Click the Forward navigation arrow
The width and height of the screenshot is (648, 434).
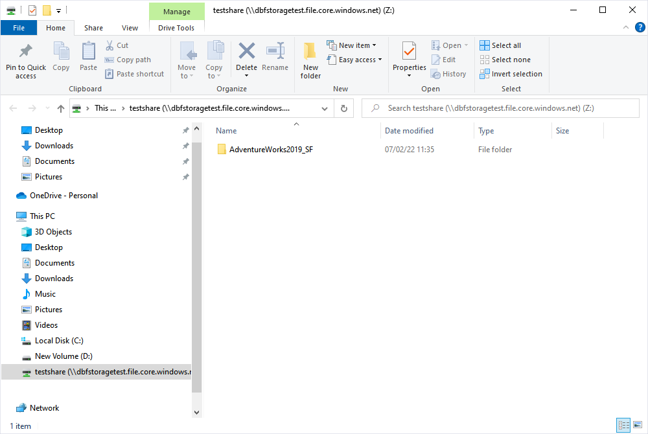pyautogui.click(x=32, y=109)
